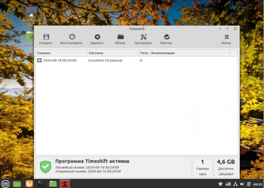264x188 pixels.
Task: Open the 00:35 clock calendar
Action: click(x=257, y=184)
